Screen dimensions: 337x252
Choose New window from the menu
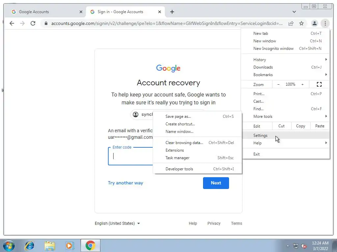[285, 41]
